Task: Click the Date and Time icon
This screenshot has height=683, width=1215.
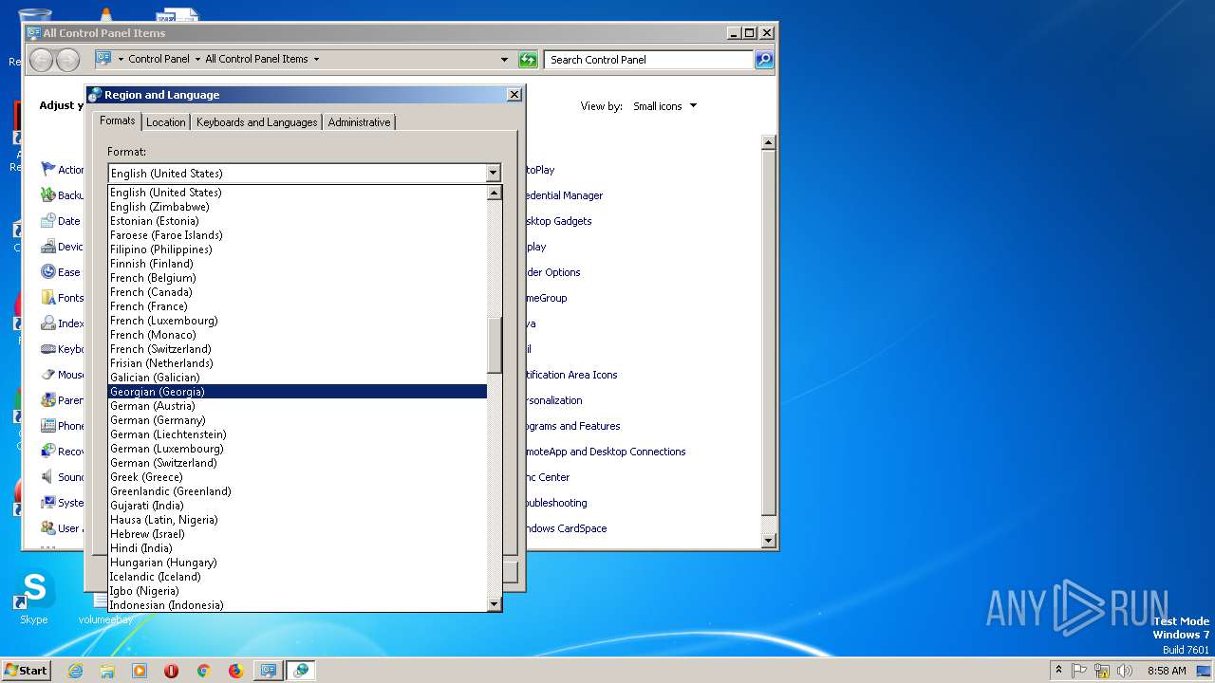Action: pos(48,220)
